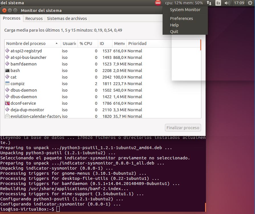
Task: Click the process list vertical scrollbar
Action: (201, 45)
